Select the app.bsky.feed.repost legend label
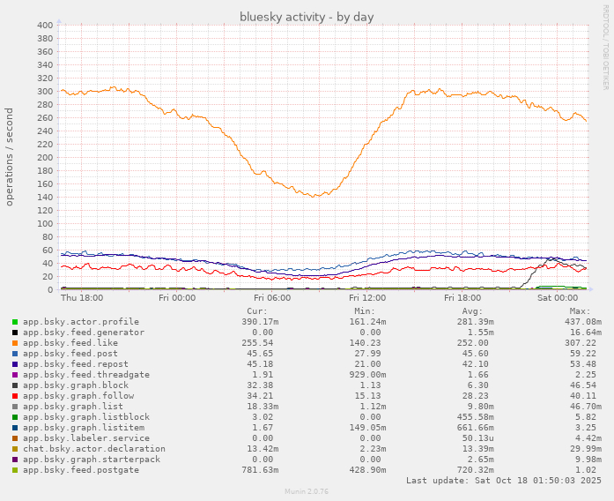The width and height of the screenshot is (614, 501). pos(75,364)
